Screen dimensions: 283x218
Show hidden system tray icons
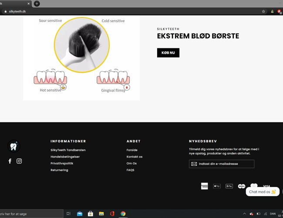pos(244,214)
